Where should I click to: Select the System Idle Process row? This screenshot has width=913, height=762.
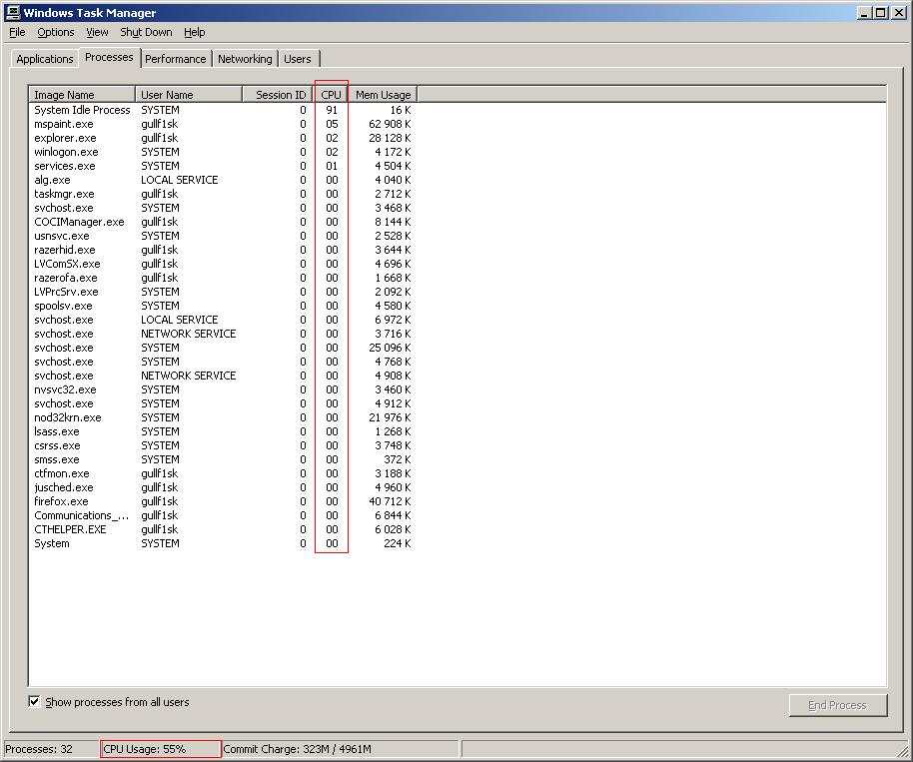tap(223, 110)
